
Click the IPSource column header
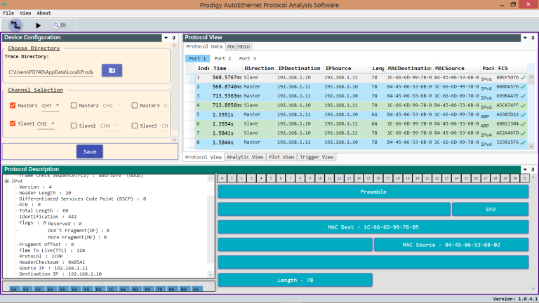coord(347,68)
